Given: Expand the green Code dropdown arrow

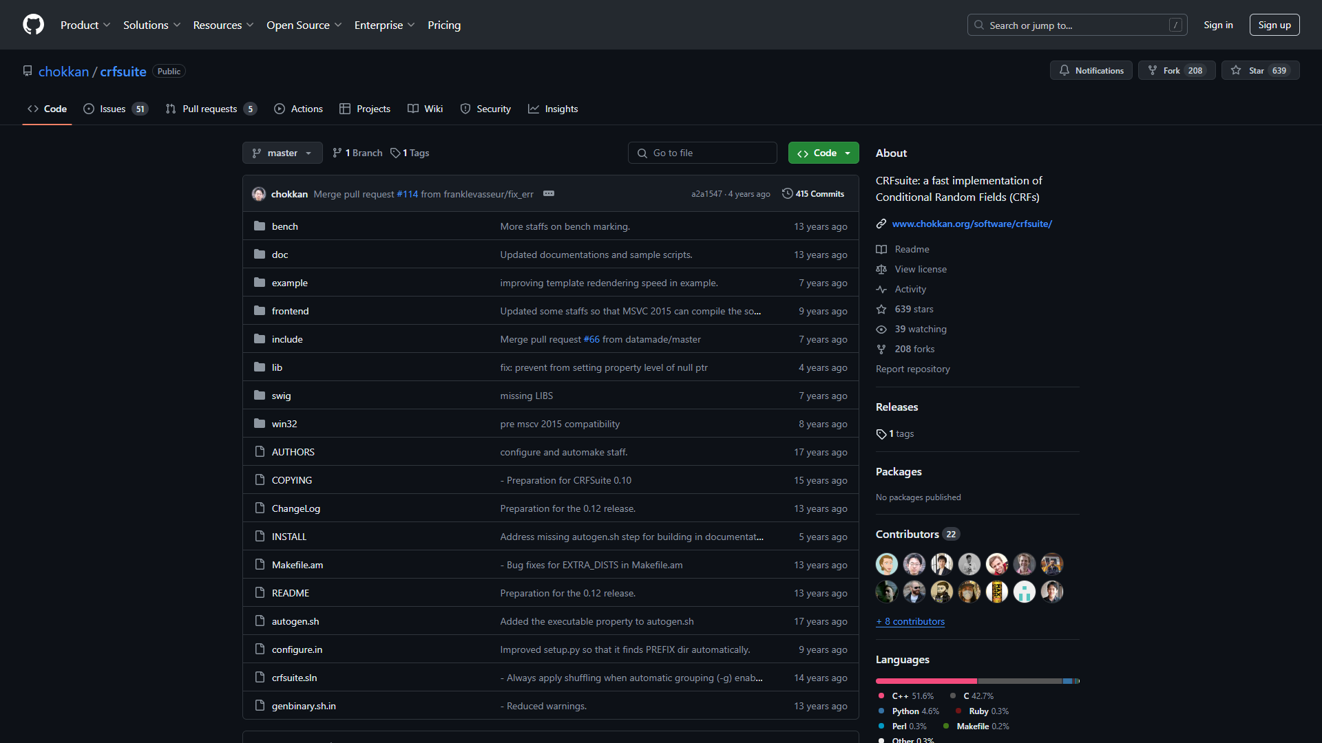Looking at the screenshot, I should coord(847,153).
